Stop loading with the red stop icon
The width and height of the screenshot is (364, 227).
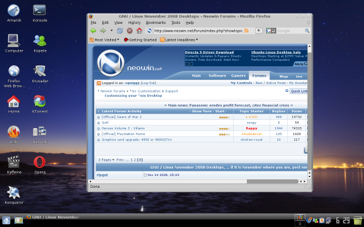130,31
